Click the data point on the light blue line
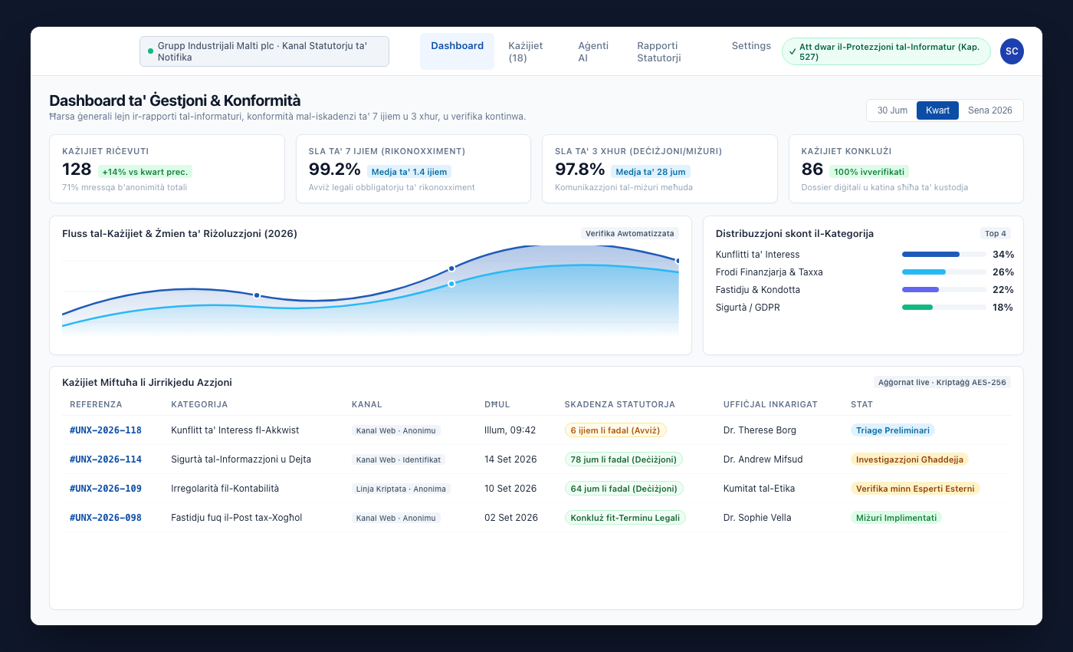 (451, 284)
